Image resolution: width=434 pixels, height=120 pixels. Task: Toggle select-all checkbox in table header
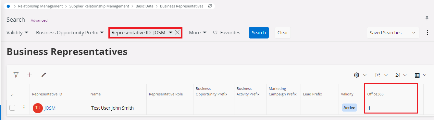[x=12, y=94]
